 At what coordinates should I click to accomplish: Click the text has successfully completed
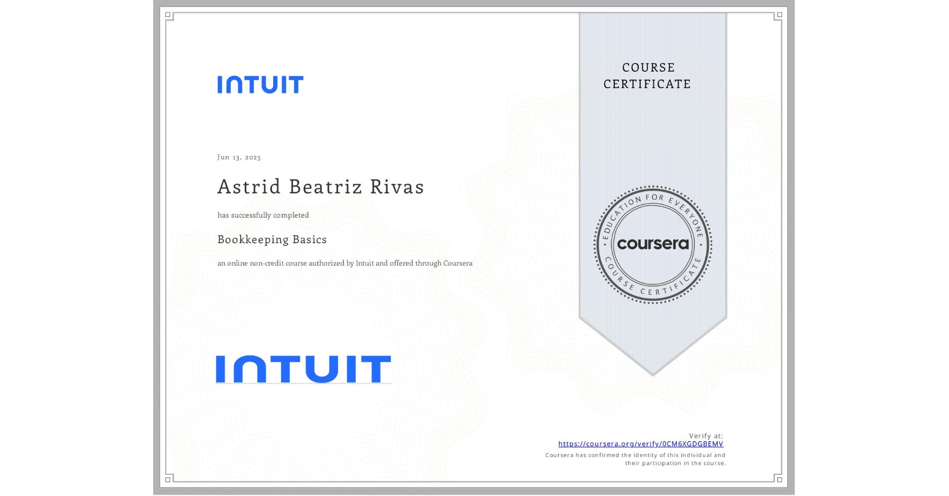tap(263, 215)
